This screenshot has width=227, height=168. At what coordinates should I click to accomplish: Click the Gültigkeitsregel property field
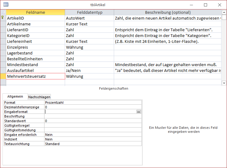coord(93,125)
